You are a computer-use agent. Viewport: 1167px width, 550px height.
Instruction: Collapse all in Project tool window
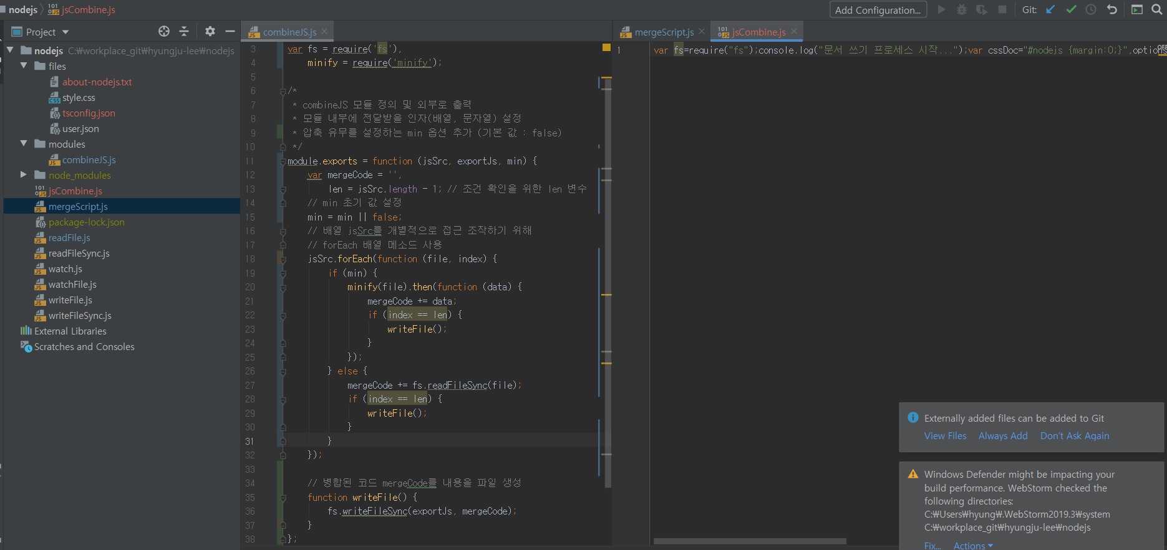pyautogui.click(x=184, y=31)
